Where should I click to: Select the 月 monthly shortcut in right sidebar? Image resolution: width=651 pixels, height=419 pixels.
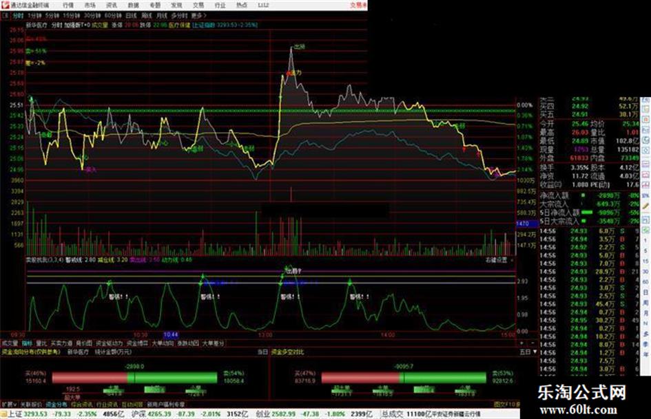pos(645,313)
